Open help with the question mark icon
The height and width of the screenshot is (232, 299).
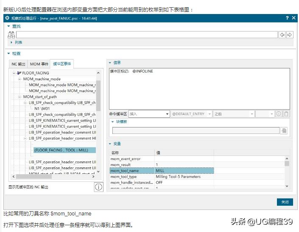287,18
